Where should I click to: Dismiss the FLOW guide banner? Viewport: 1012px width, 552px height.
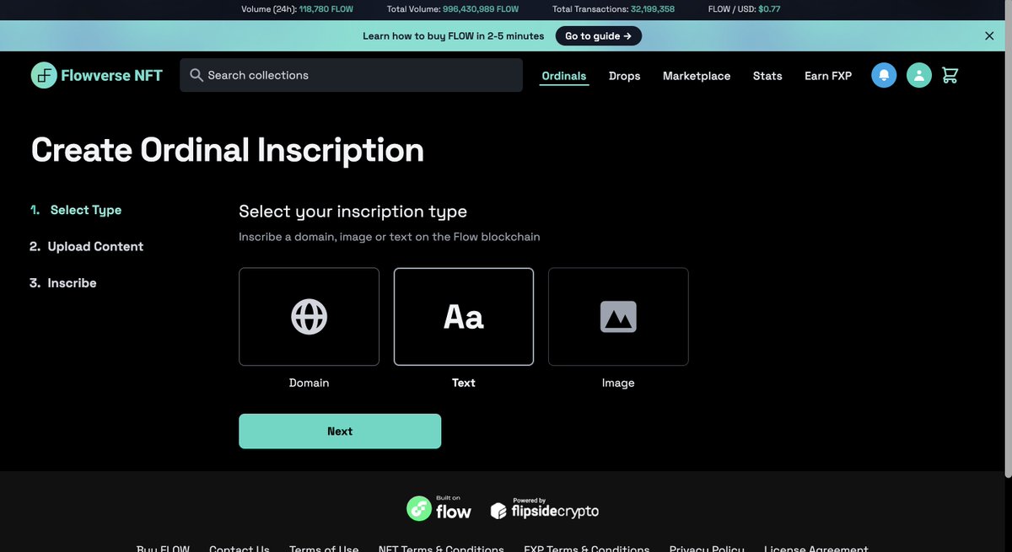988,35
